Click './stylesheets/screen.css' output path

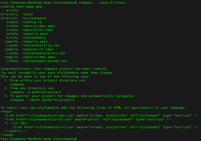point(44,61)
